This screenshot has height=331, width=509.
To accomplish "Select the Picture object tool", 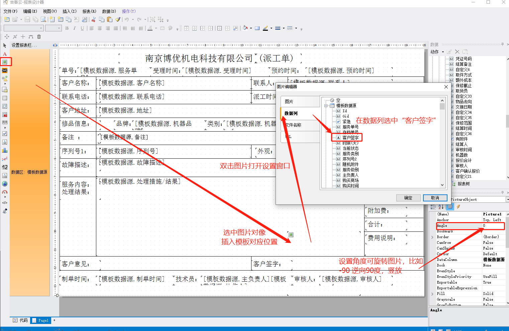I will pyautogui.click(x=5, y=62).
